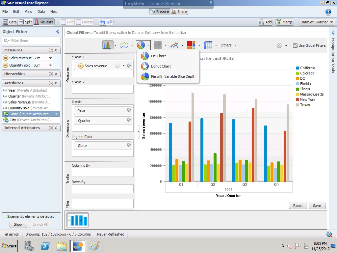
Task: Open Sales revenue measure gear settings
Action: point(117,66)
